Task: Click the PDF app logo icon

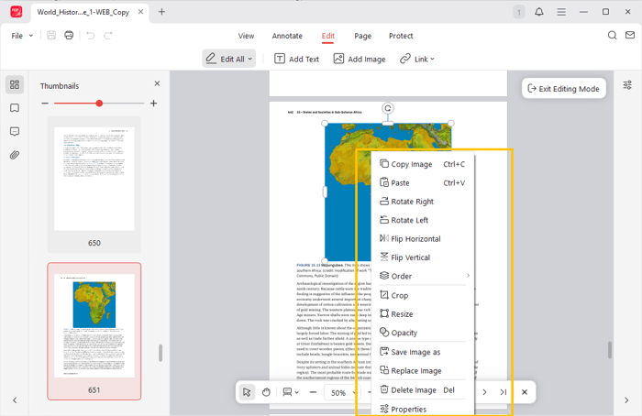Action: pos(17,12)
